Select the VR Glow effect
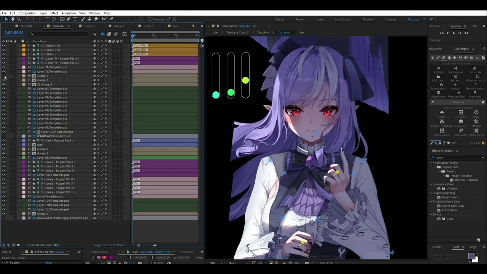Viewport: 487px width, 274px height. pos(452,189)
